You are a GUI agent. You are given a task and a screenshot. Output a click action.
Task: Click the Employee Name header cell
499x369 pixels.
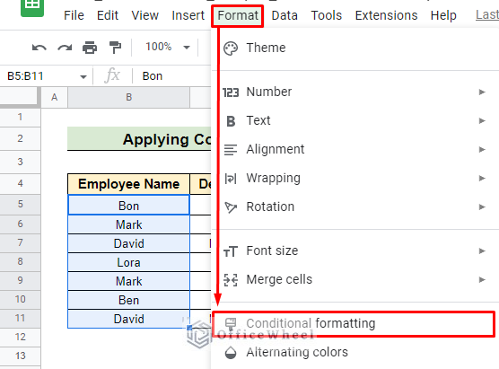[x=128, y=184]
